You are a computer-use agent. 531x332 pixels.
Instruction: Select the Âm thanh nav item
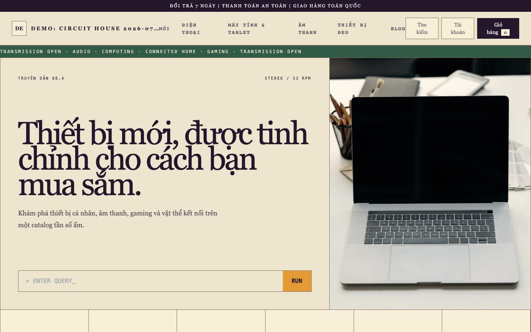tap(308, 28)
